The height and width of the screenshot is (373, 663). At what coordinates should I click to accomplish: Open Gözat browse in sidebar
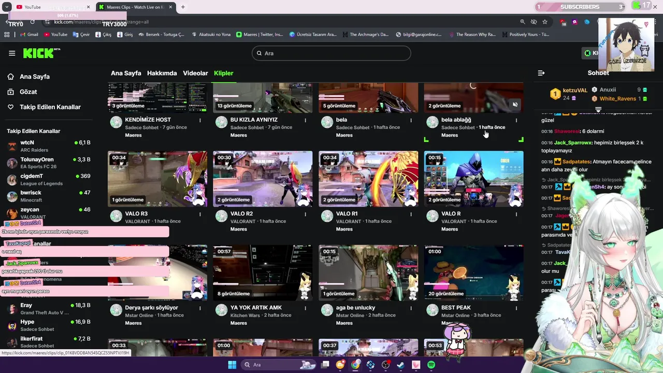click(22, 92)
